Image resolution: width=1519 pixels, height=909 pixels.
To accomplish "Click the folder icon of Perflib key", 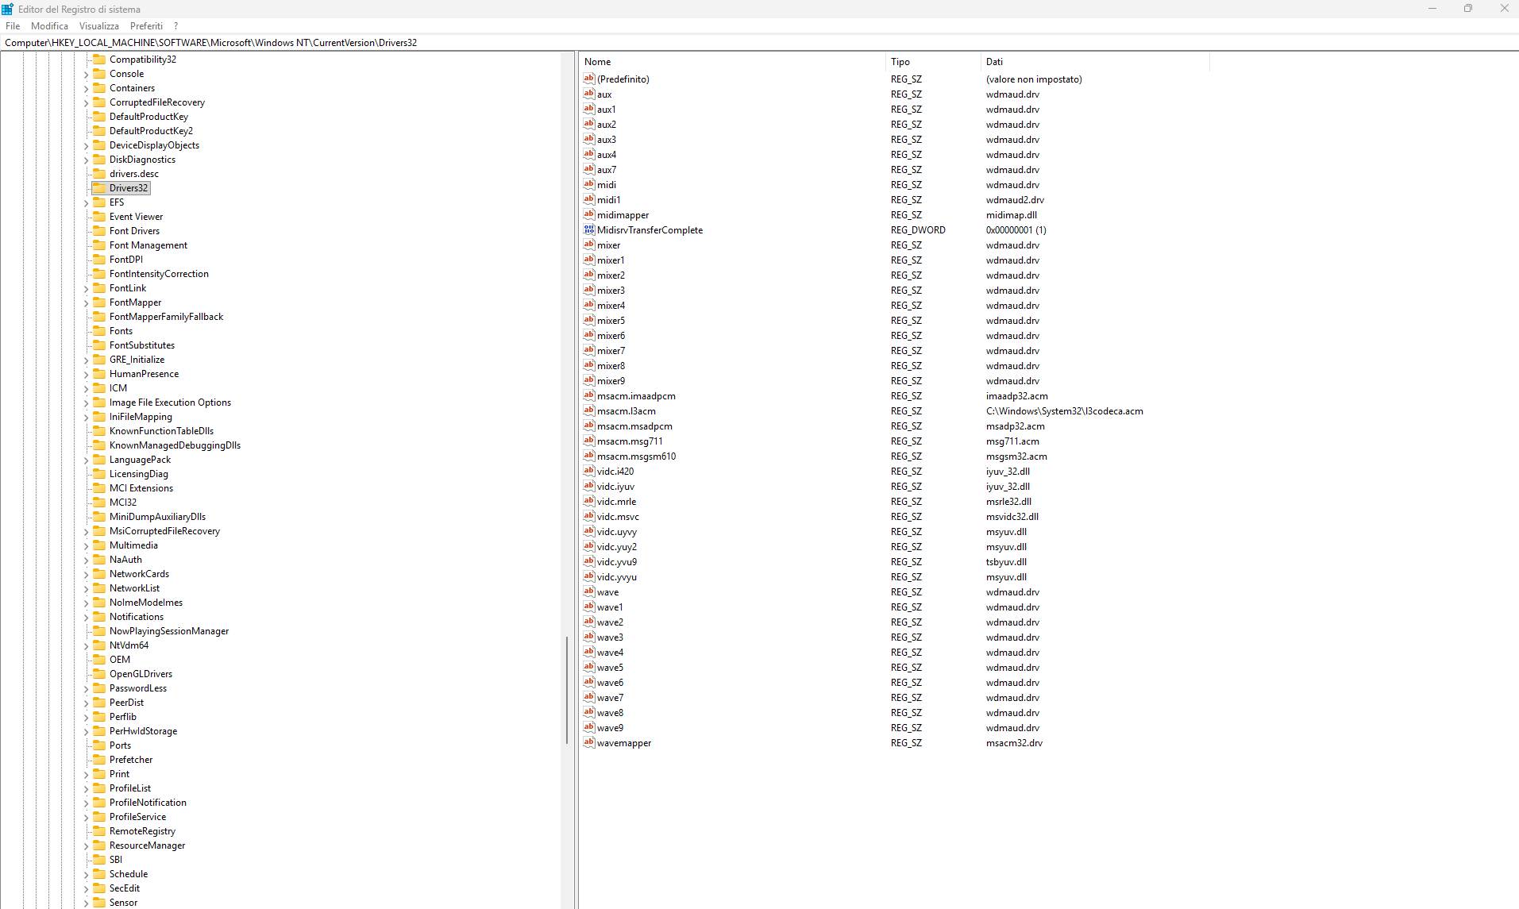I will click(x=99, y=717).
